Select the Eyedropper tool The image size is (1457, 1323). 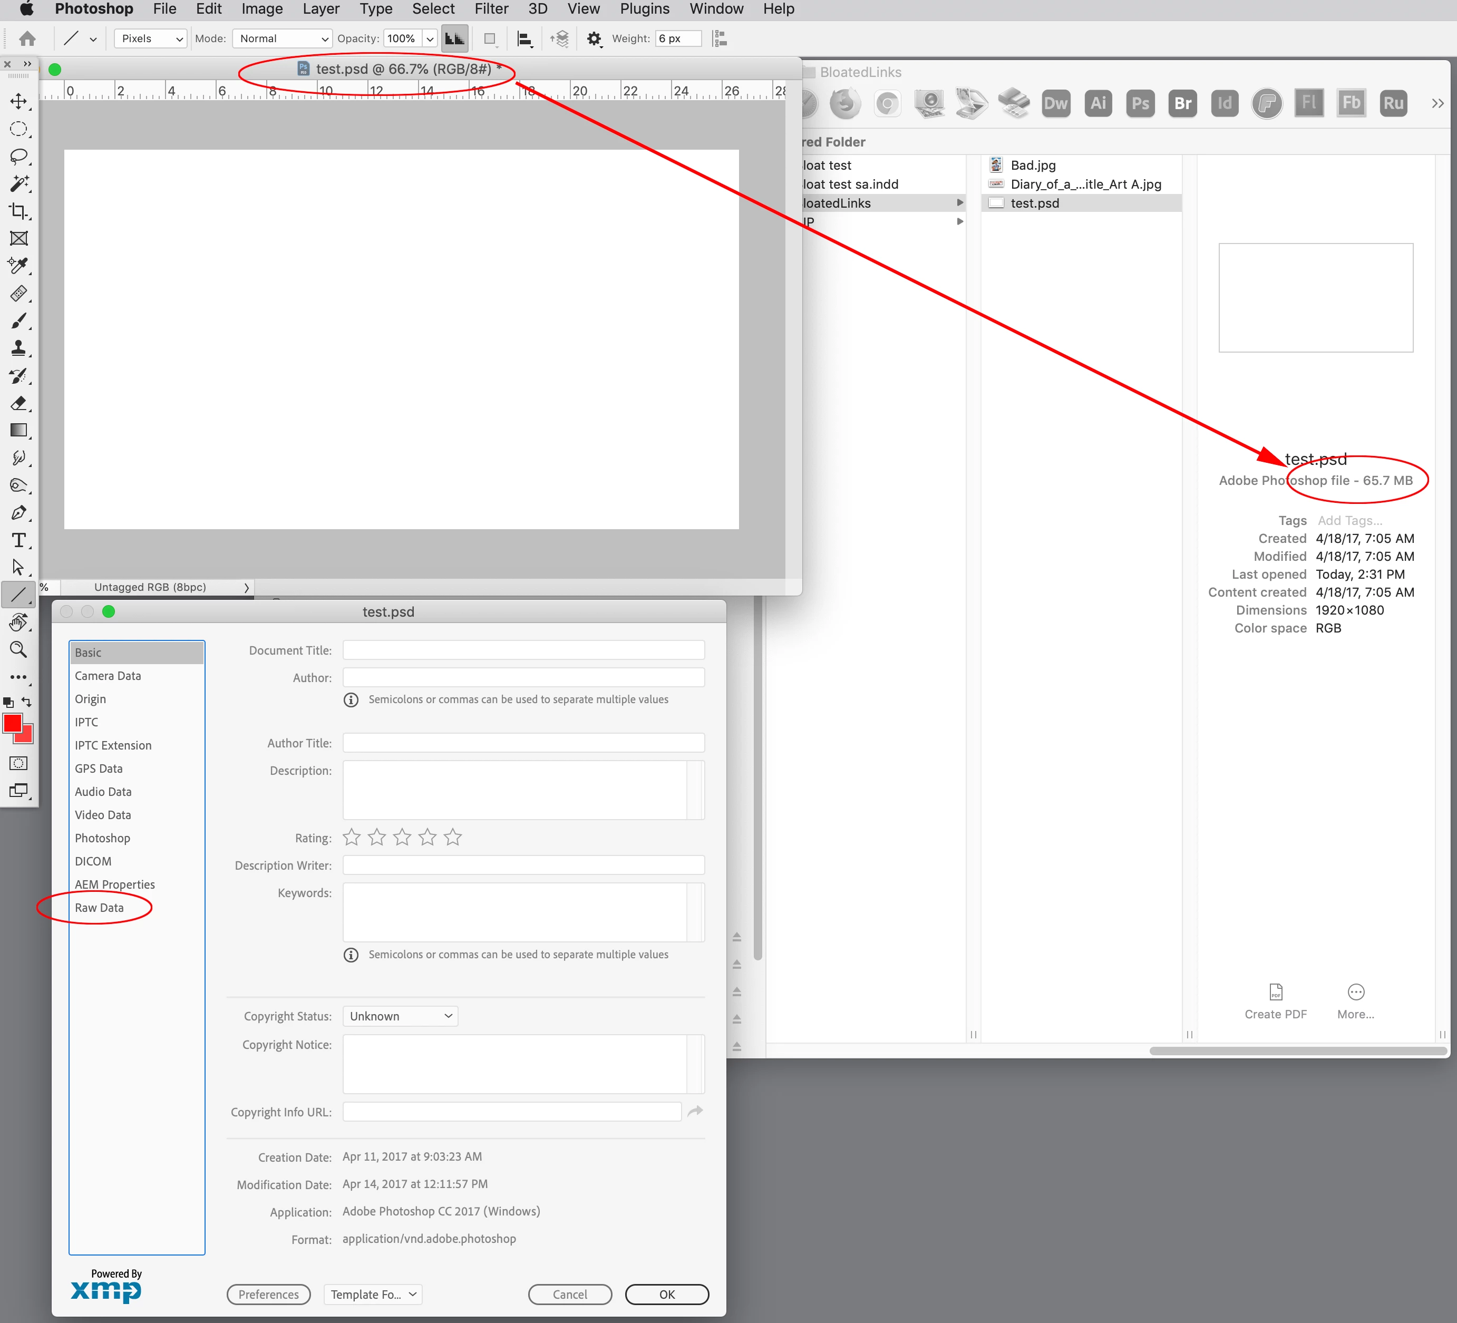[x=19, y=266]
